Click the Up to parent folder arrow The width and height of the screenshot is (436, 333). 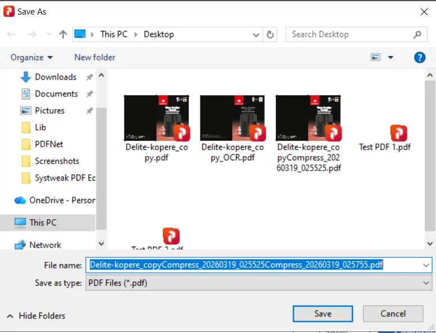tap(63, 34)
